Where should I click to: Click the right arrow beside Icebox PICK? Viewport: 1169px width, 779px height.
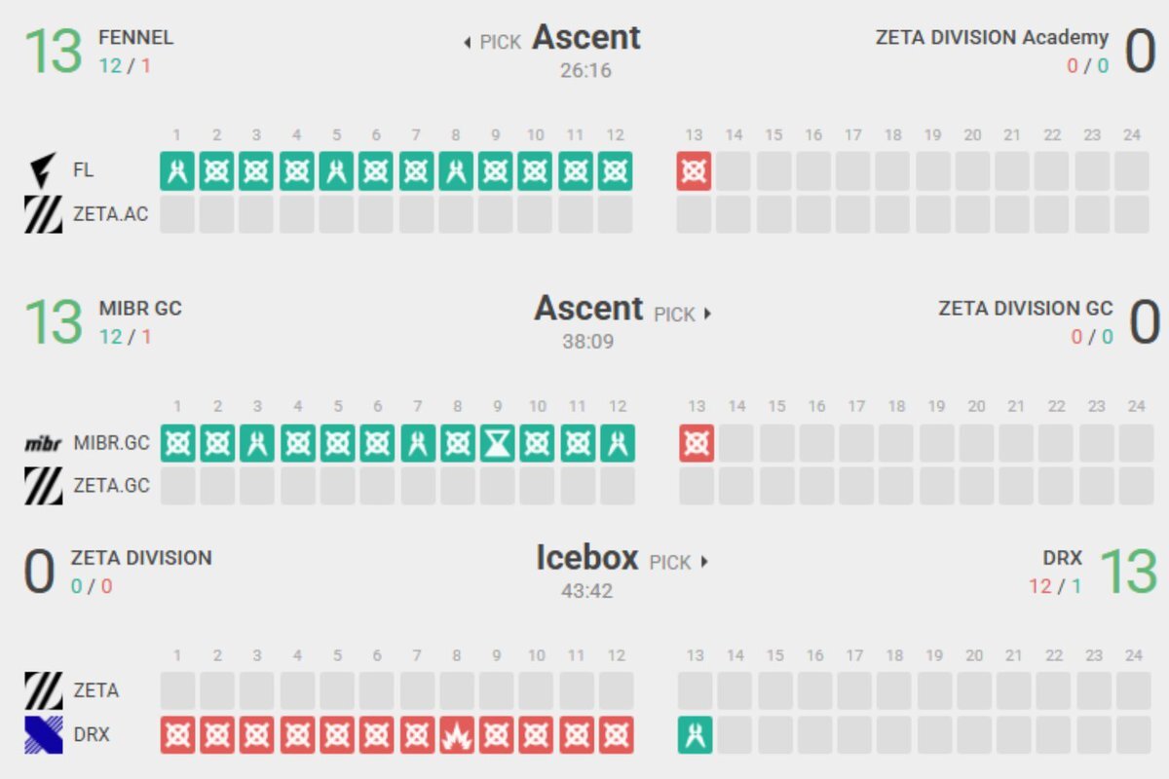point(703,562)
